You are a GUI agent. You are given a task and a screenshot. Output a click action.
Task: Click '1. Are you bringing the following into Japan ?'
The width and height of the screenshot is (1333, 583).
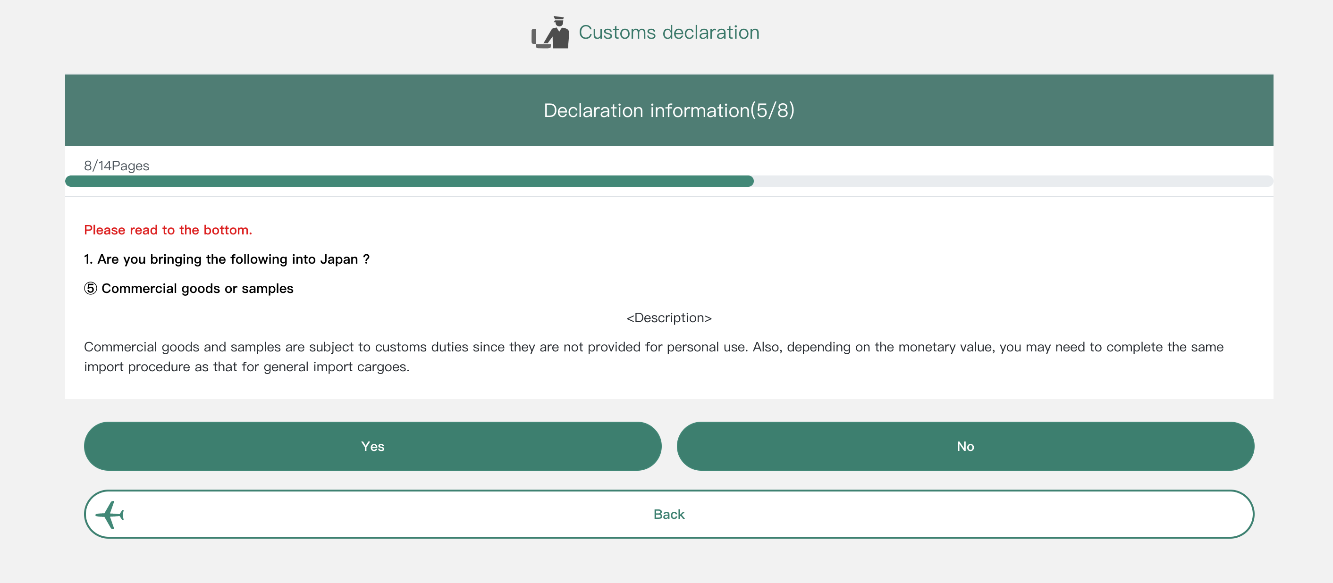point(227,259)
